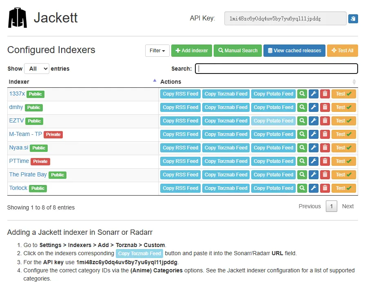Screen dimensions: 365x285
Task: Click the search icon for 1337x indexer
Action: (302, 94)
